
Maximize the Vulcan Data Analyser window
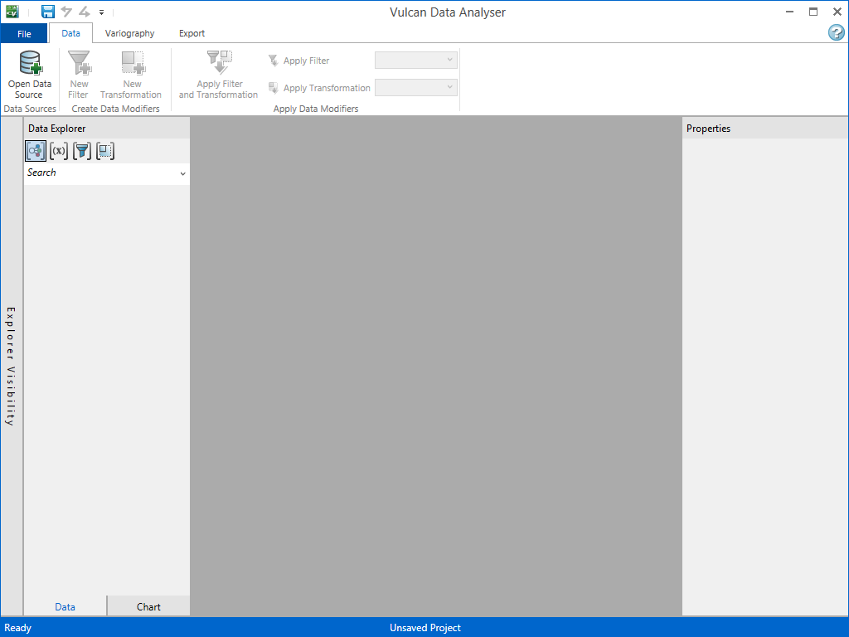tap(813, 12)
